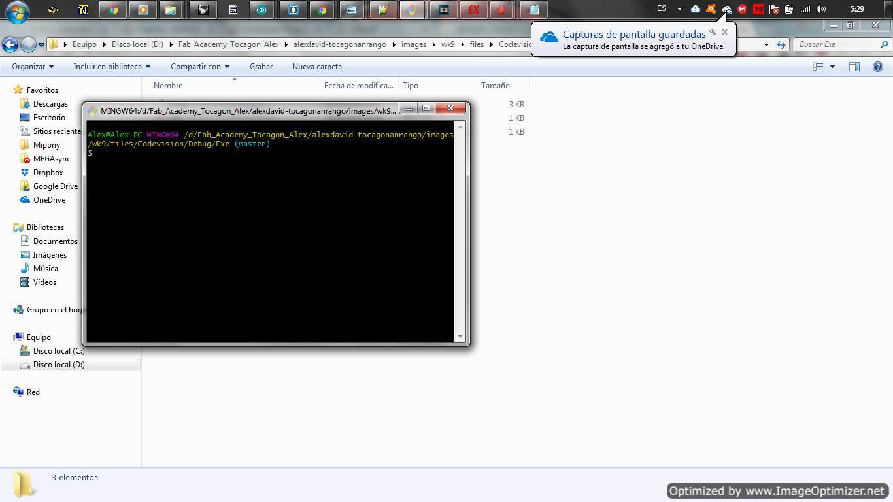The height and width of the screenshot is (502, 893).
Task: Go forward in Explorer
Action: coord(28,44)
